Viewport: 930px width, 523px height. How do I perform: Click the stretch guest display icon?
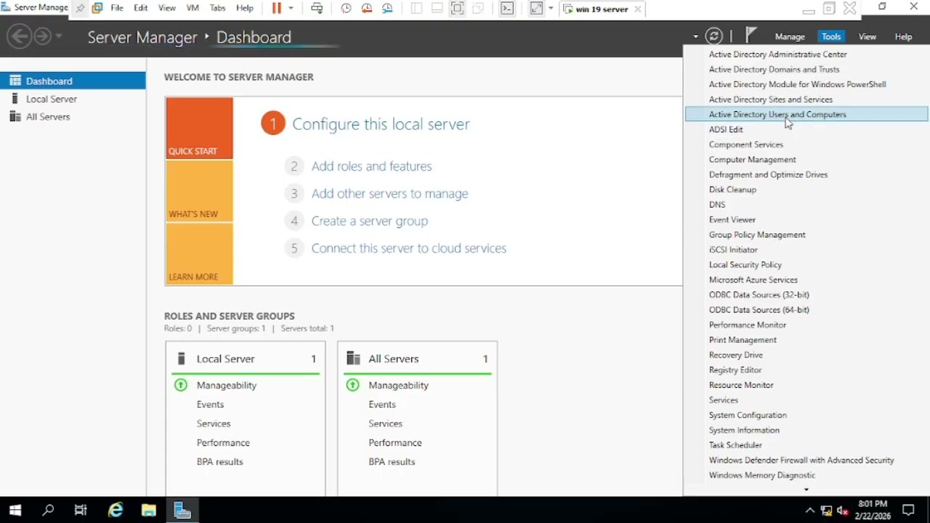[x=536, y=9]
